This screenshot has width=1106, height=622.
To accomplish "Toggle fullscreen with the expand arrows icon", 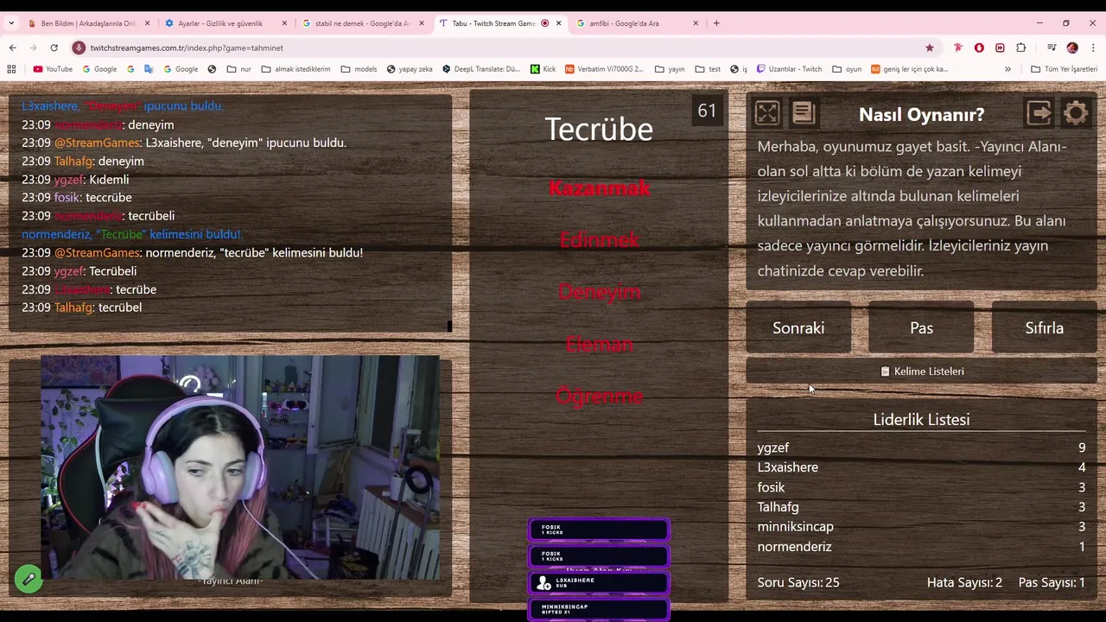I will (x=766, y=113).
